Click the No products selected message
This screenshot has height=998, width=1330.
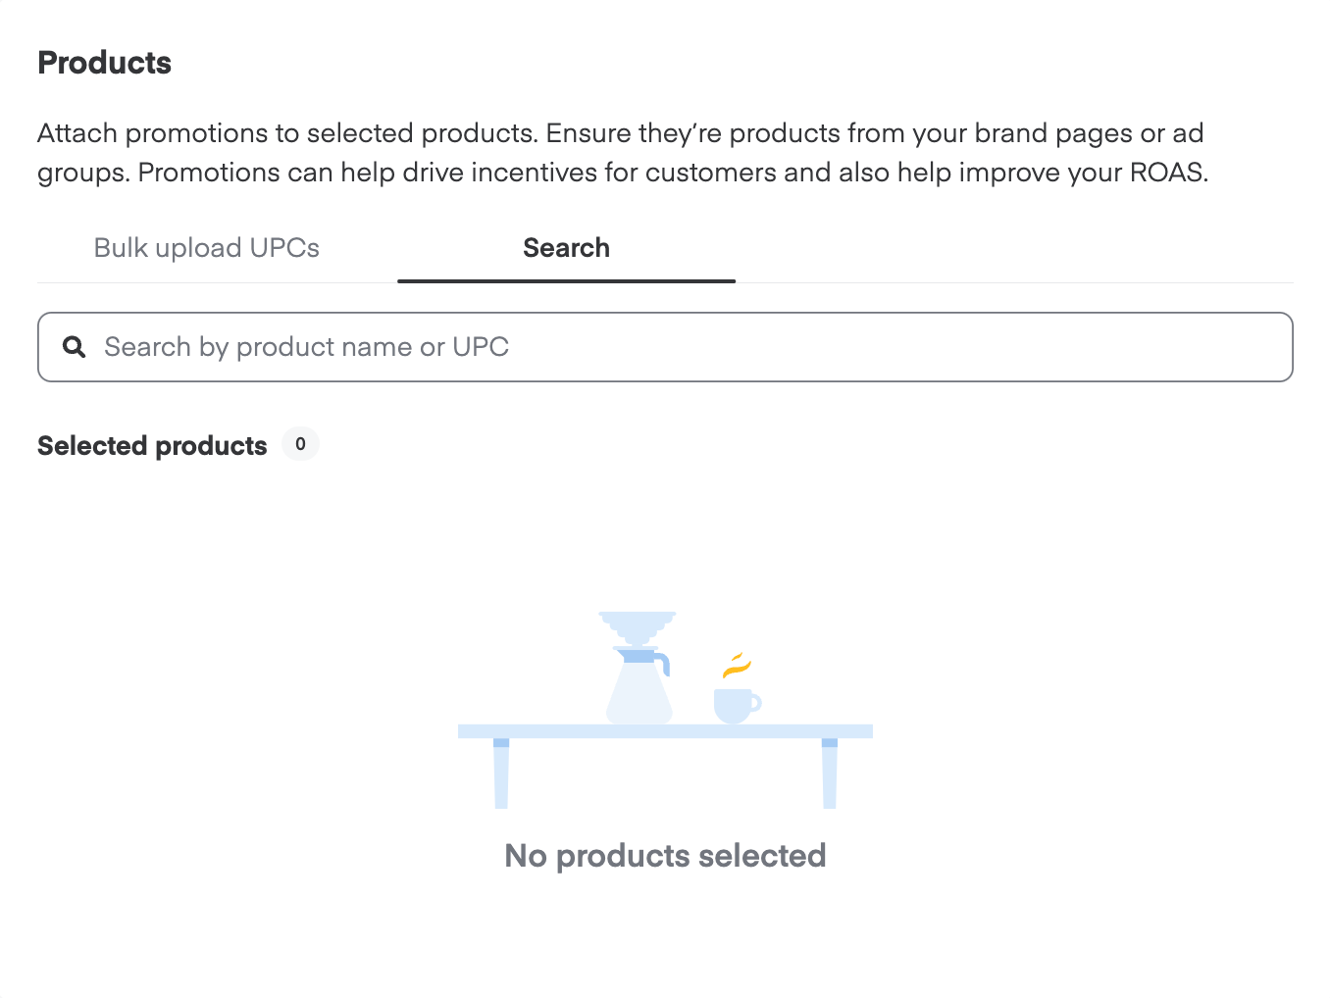click(665, 856)
